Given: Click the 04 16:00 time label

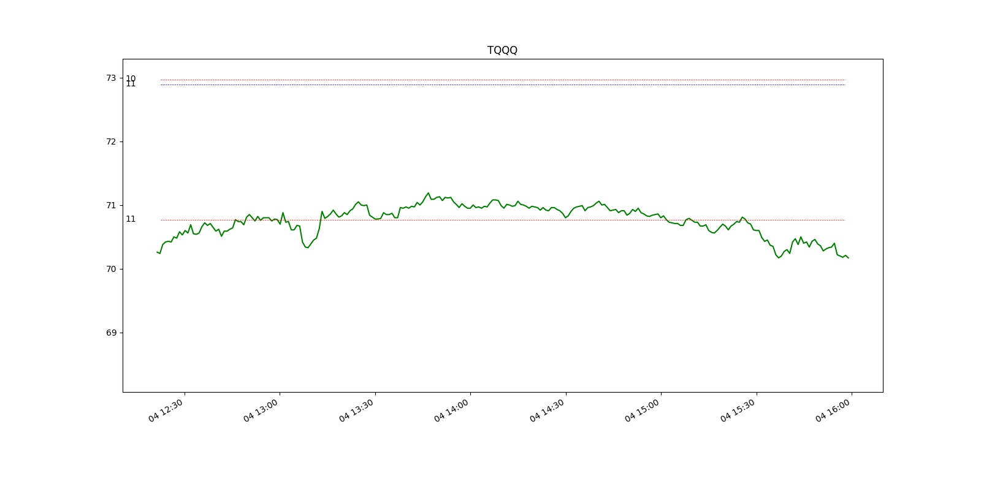Looking at the screenshot, I should pyautogui.click(x=833, y=410).
